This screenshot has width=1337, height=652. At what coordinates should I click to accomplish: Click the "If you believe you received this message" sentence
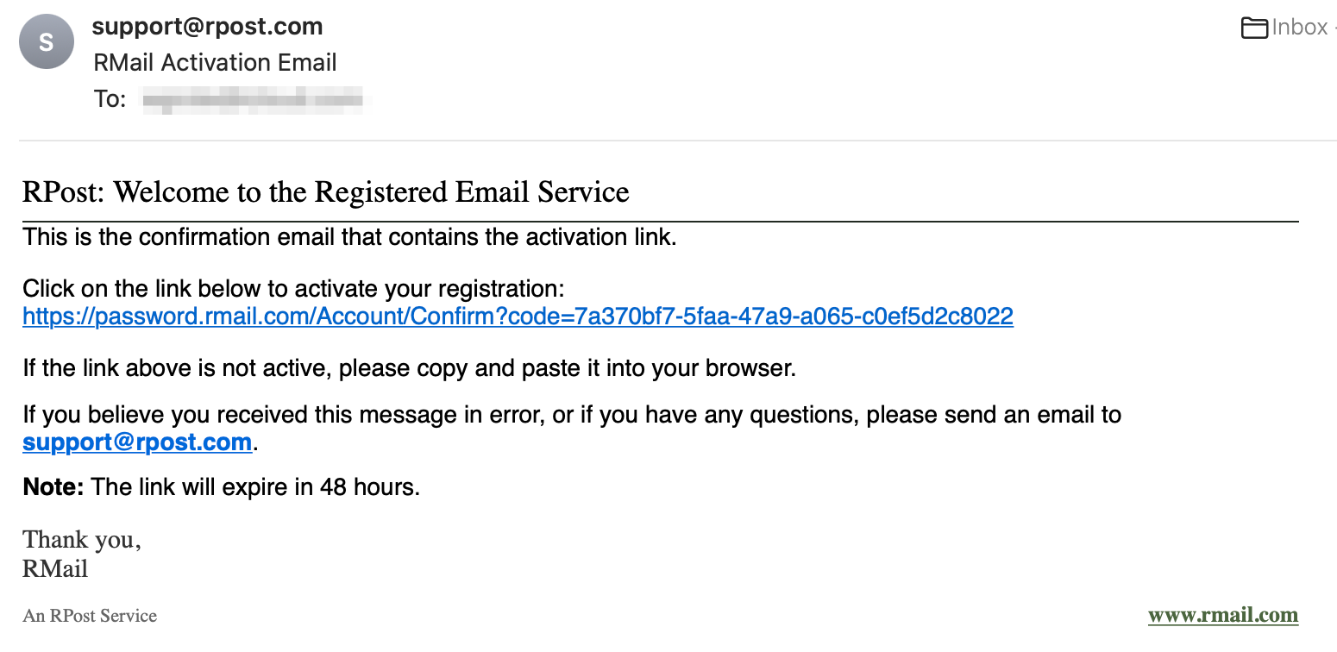coord(571,415)
